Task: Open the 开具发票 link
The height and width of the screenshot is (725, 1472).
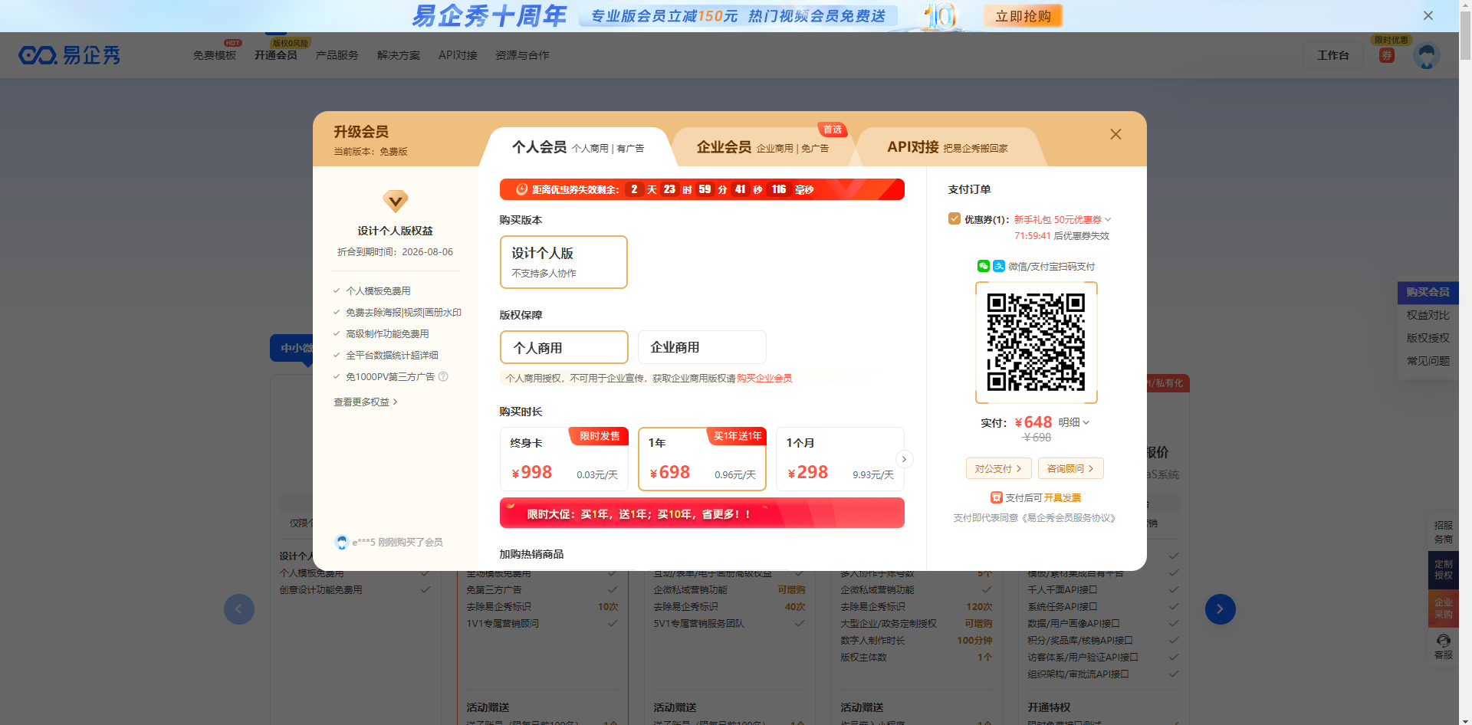Action: click(1062, 497)
